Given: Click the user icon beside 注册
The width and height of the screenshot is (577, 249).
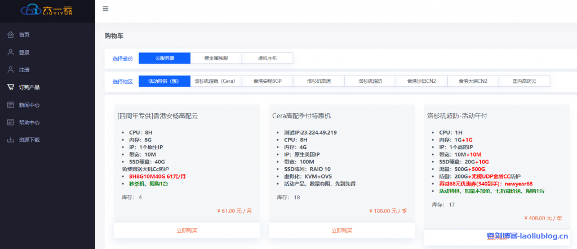Looking at the screenshot, I should [11, 70].
